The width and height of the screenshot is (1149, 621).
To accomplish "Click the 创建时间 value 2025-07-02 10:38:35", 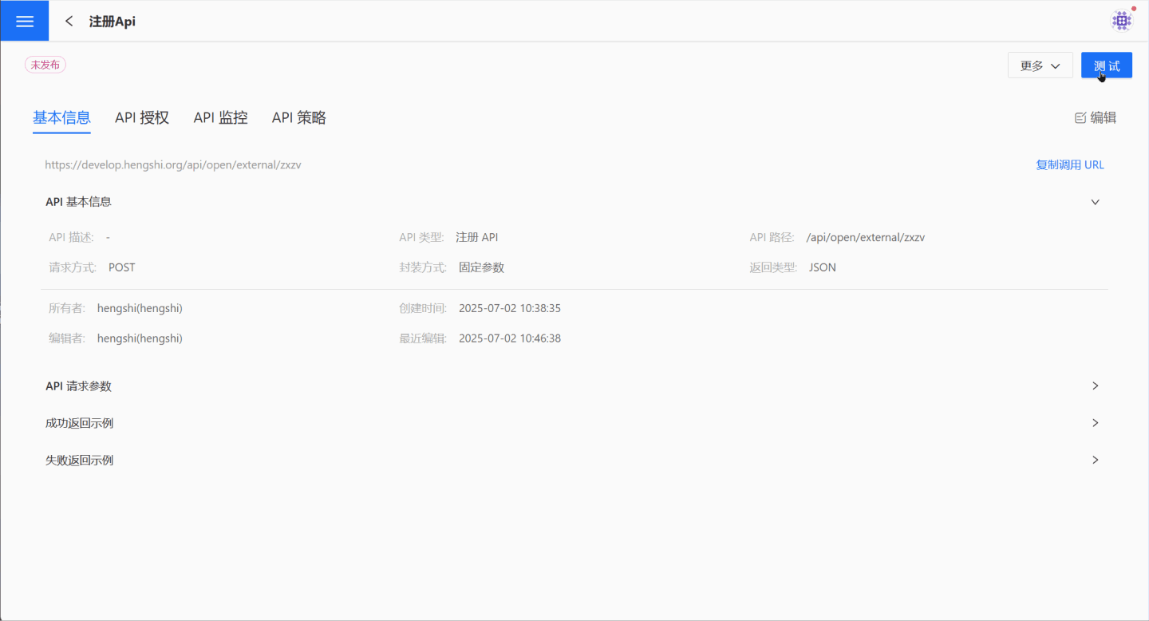I will [509, 308].
